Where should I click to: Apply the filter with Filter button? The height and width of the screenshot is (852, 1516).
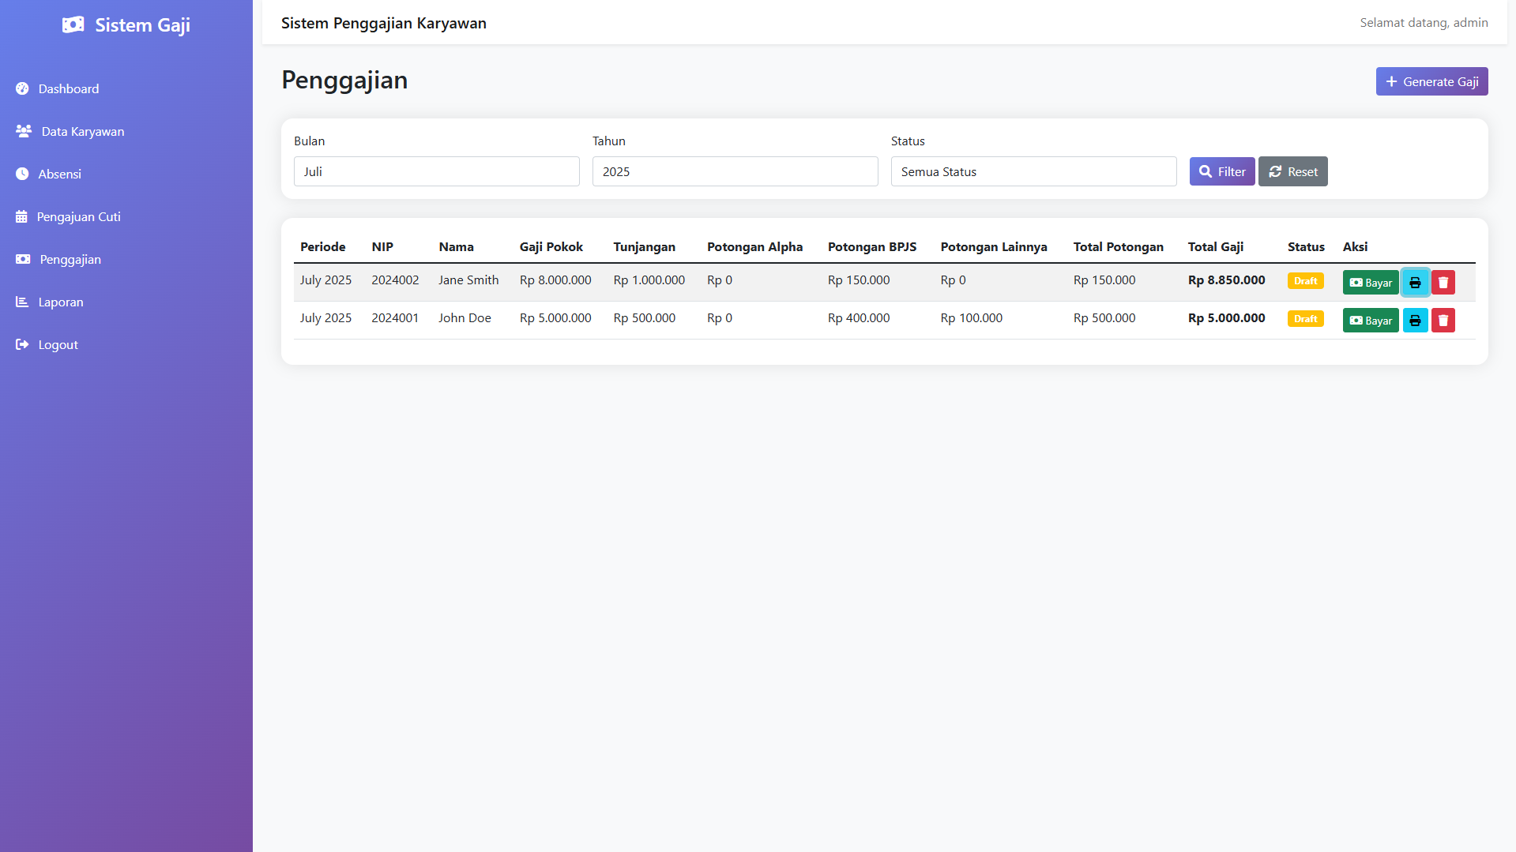pos(1221,172)
